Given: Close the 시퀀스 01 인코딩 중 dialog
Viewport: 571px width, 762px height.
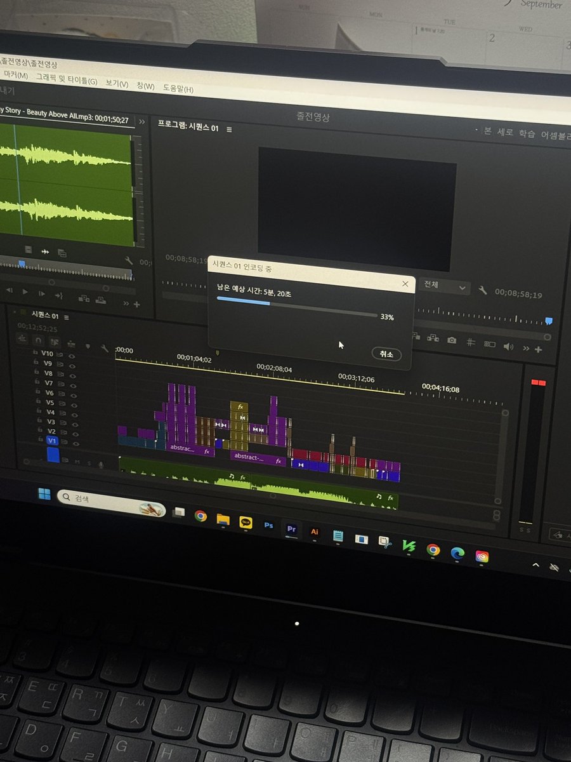Looking at the screenshot, I should 405,284.
